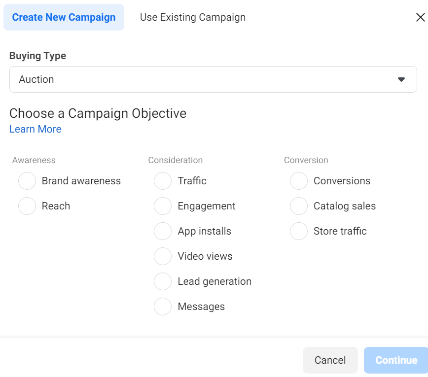Choose the Video views objective

coord(163,256)
